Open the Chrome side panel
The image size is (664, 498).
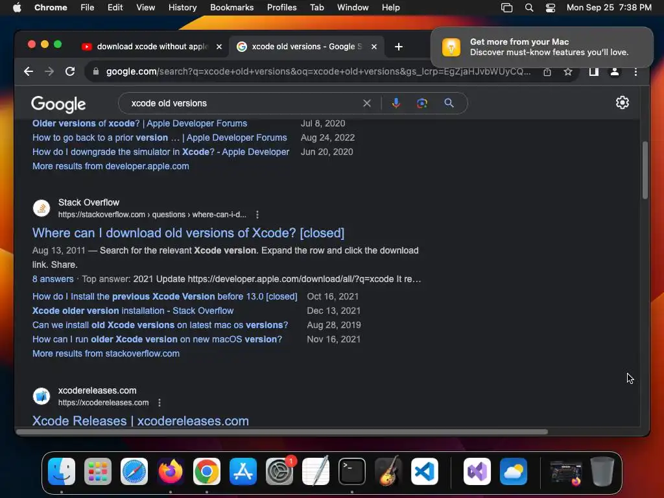(x=594, y=72)
